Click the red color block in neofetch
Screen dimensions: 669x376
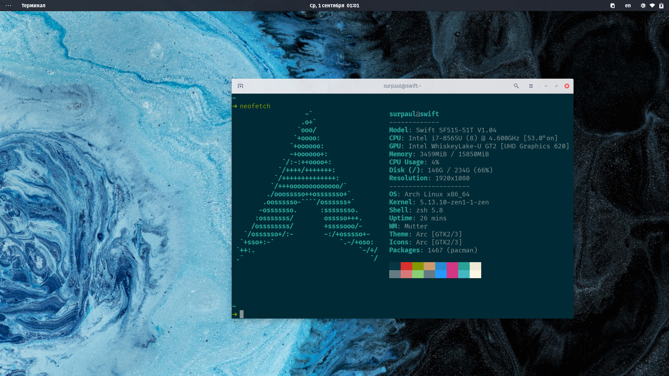[x=406, y=266]
